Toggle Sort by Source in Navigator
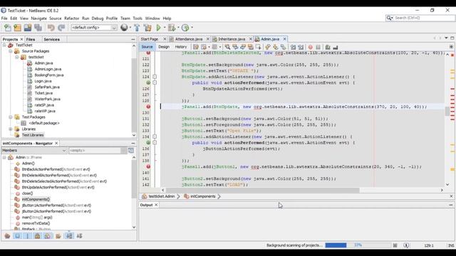 [x=79, y=236]
